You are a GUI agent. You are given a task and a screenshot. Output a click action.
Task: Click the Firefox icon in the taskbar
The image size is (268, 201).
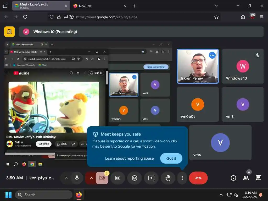[79, 195]
